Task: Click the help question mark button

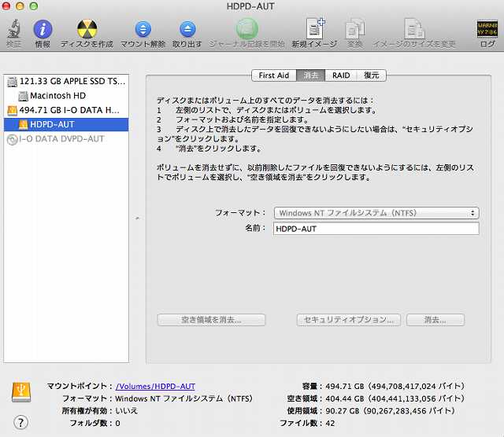Action: pos(21,423)
